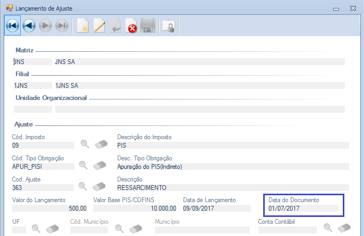Viewport: 364px width, 236px height.
Task: Search Cód. Município with magnifier
Action: pos(119,229)
